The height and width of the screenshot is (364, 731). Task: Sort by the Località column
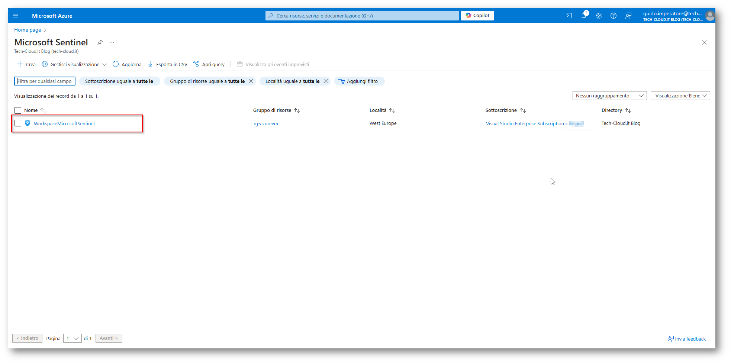(x=382, y=110)
